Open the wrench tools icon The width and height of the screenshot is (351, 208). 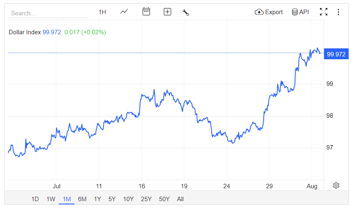(186, 12)
